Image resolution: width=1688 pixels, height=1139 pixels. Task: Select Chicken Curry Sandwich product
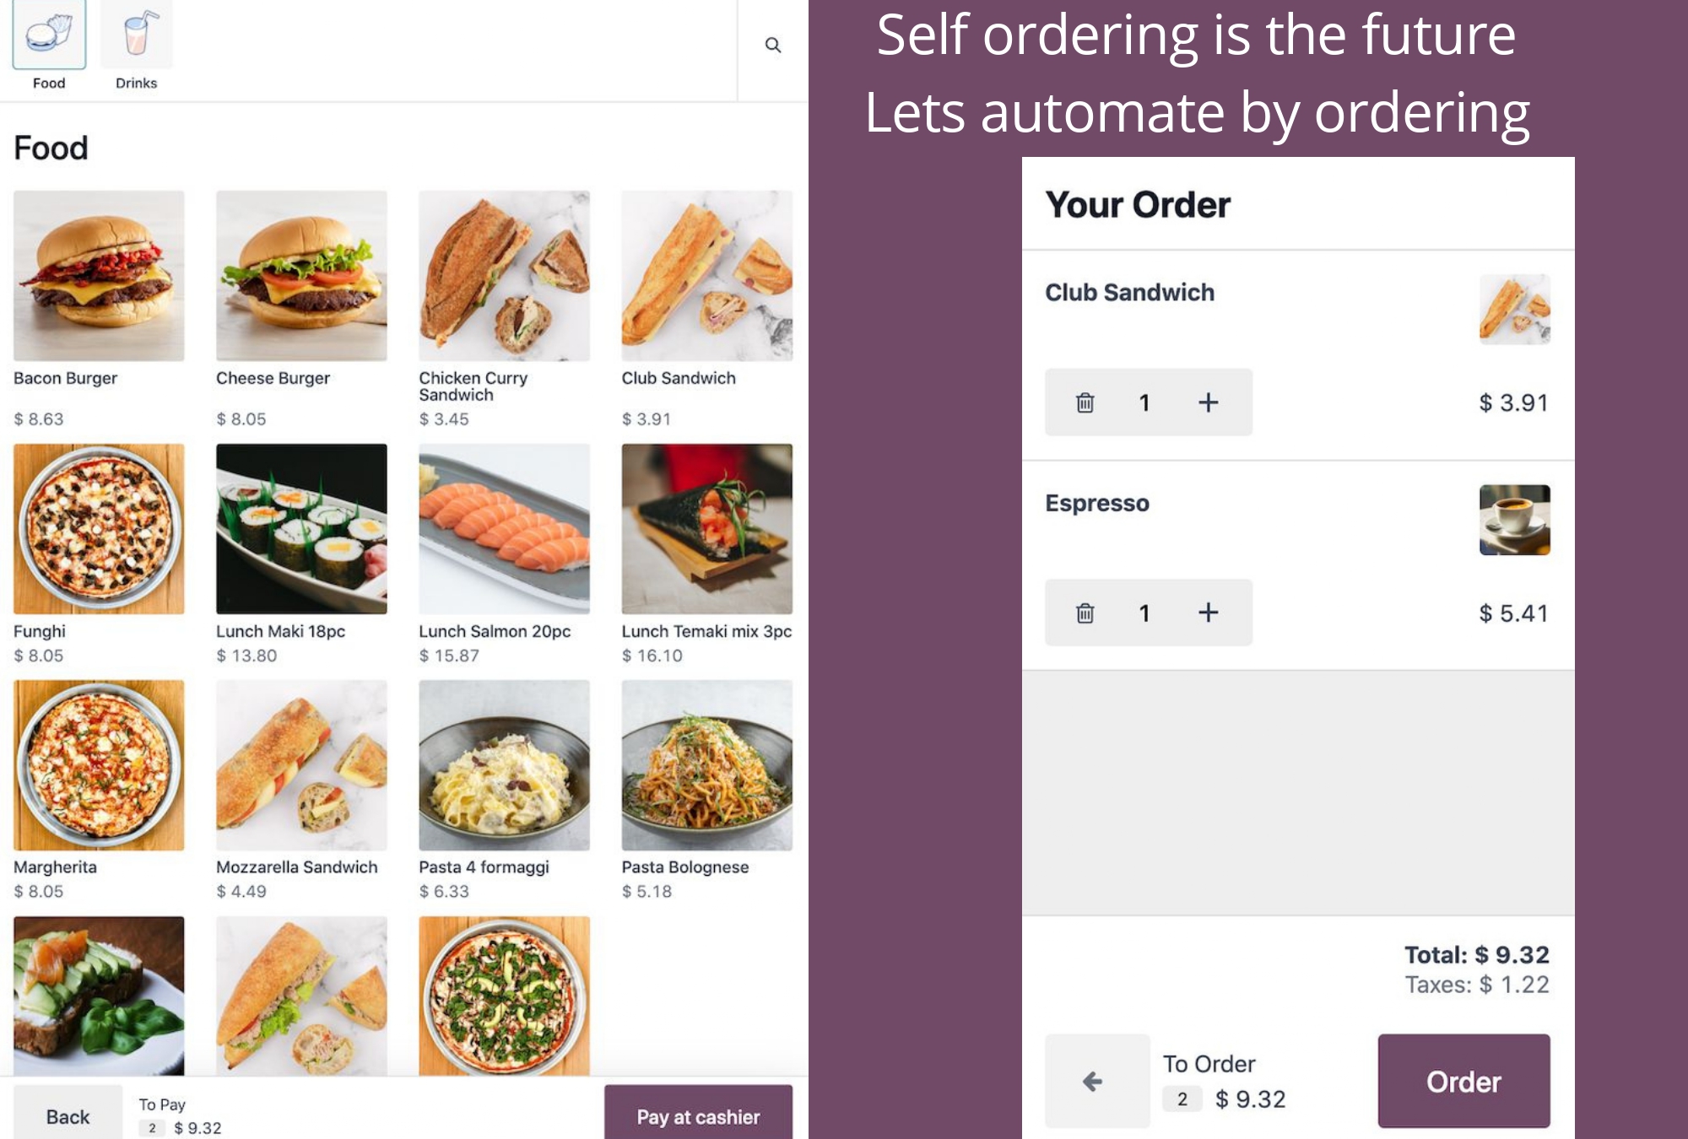[504, 276]
